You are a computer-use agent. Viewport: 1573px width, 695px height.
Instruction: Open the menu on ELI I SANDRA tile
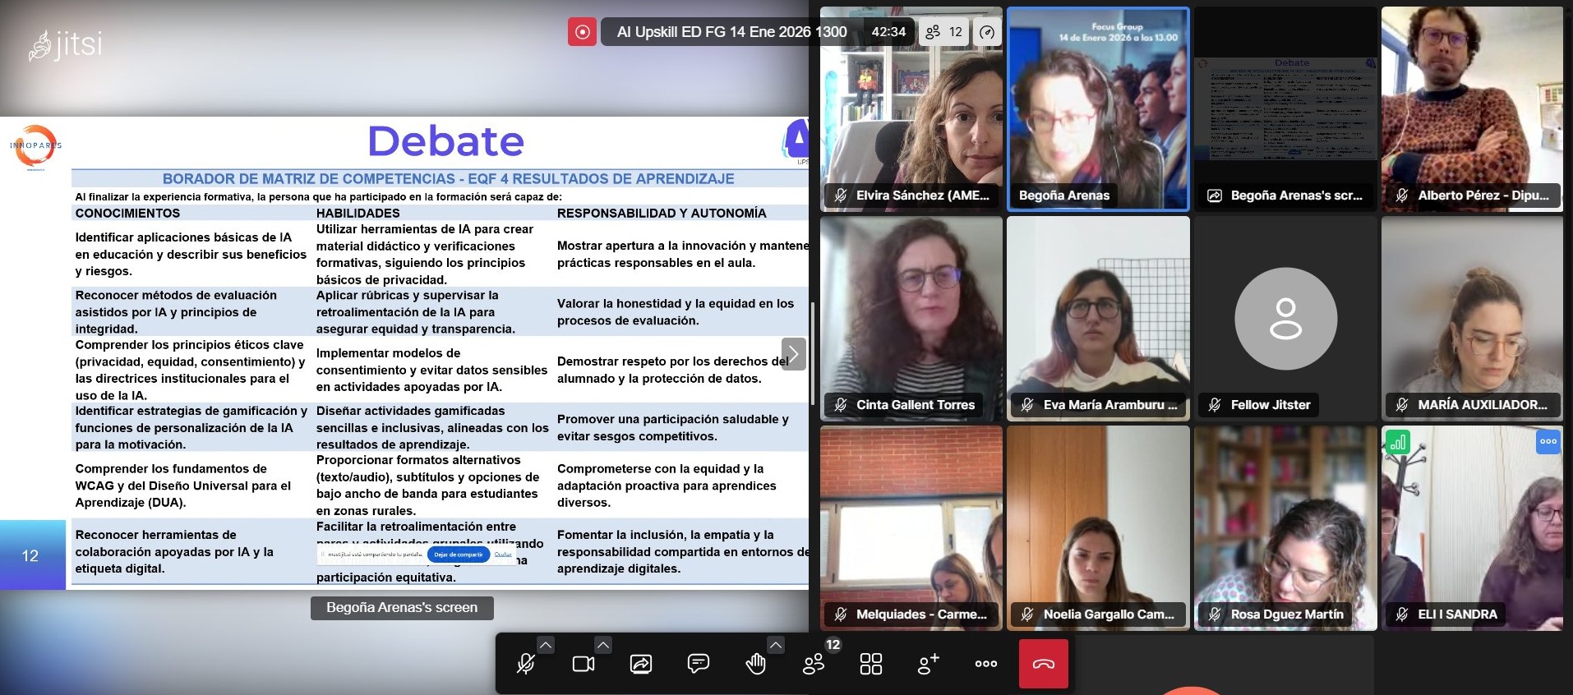pyautogui.click(x=1548, y=441)
